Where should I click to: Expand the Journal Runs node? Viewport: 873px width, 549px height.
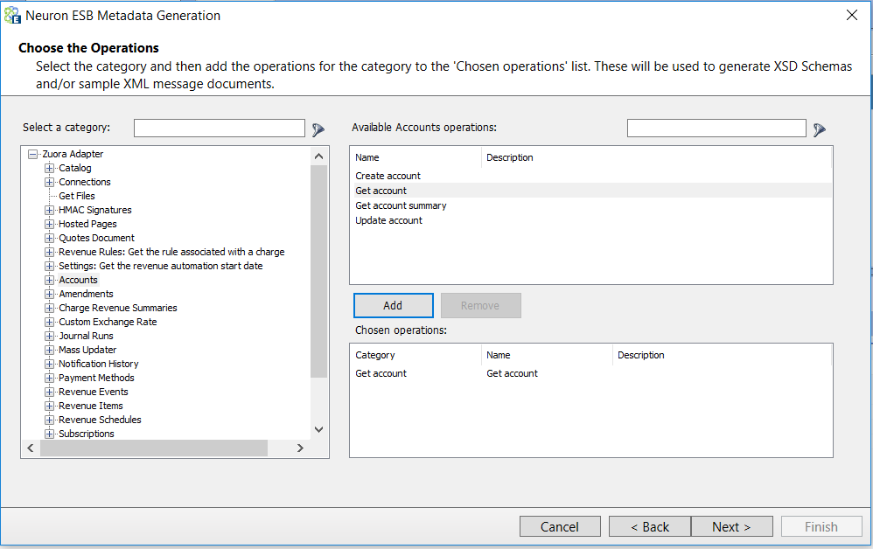click(x=50, y=336)
